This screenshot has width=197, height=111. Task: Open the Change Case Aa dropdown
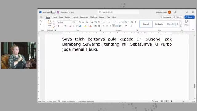pos(87,22)
